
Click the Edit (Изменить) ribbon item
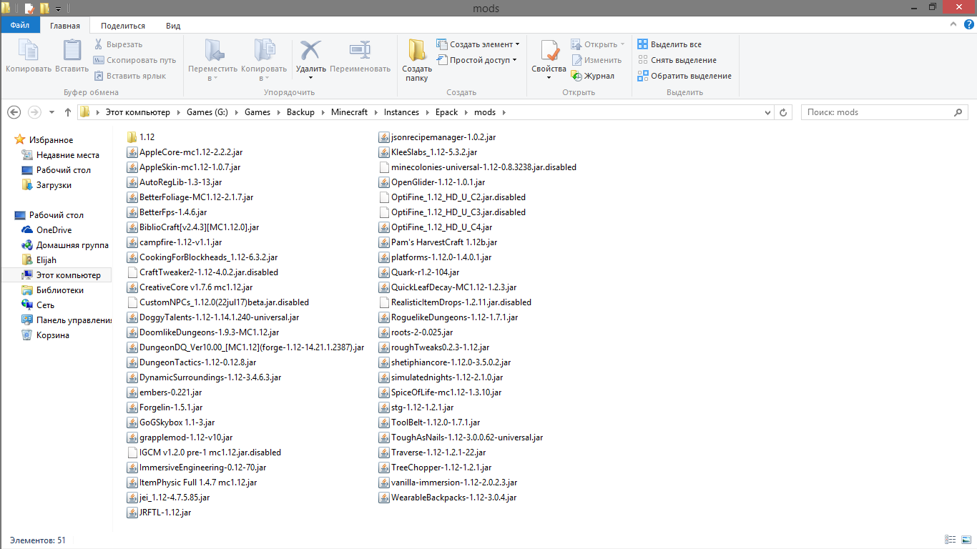pyautogui.click(x=596, y=60)
